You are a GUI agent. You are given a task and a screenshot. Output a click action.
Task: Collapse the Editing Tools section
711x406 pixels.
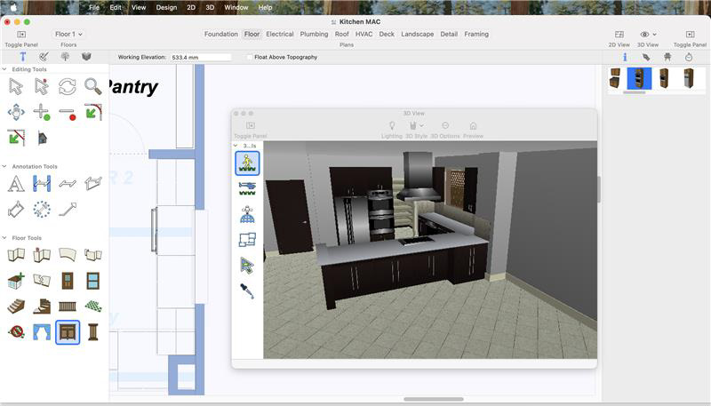[x=4, y=69]
